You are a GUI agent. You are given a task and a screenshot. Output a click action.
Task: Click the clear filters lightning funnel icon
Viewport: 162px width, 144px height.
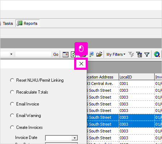pyautogui.click(x=131, y=54)
